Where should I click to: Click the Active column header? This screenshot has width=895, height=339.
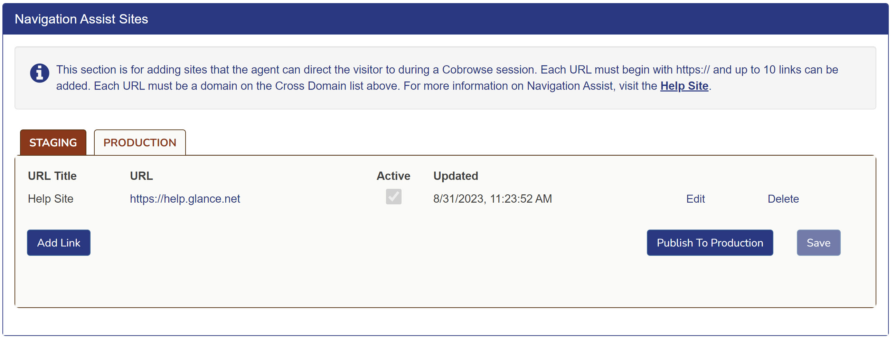pyautogui.click(x=393, y=176)
